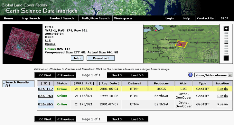
Task: Click the red marker near St. Petersburg
Action: click(x=156, y=31)
